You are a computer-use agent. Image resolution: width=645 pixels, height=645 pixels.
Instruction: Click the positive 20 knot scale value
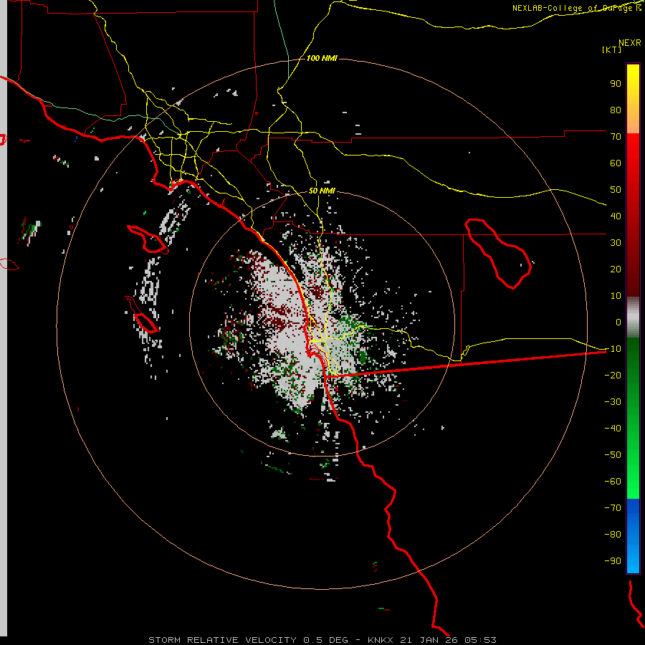pyautogui.click(x=616, y=269)
